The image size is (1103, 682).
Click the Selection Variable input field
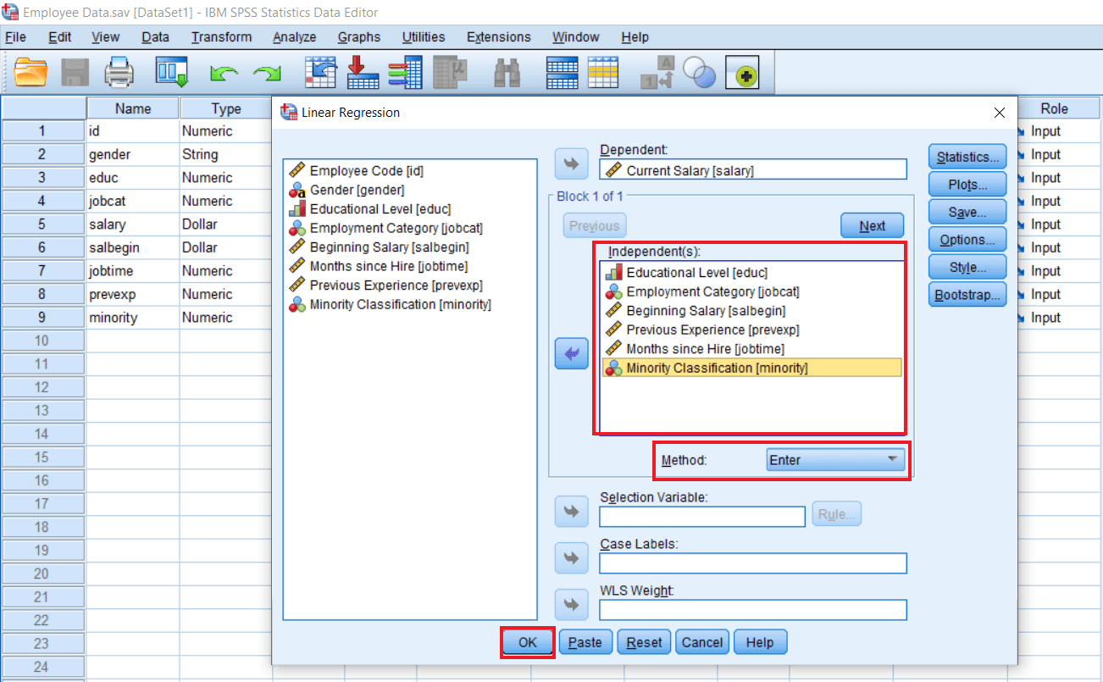click(702, 516)
